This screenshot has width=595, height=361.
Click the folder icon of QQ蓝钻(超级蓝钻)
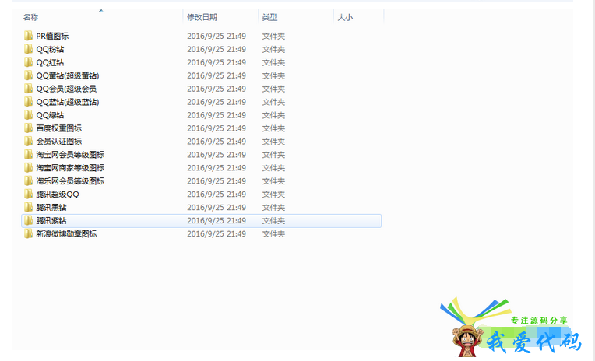click(28, 102)
